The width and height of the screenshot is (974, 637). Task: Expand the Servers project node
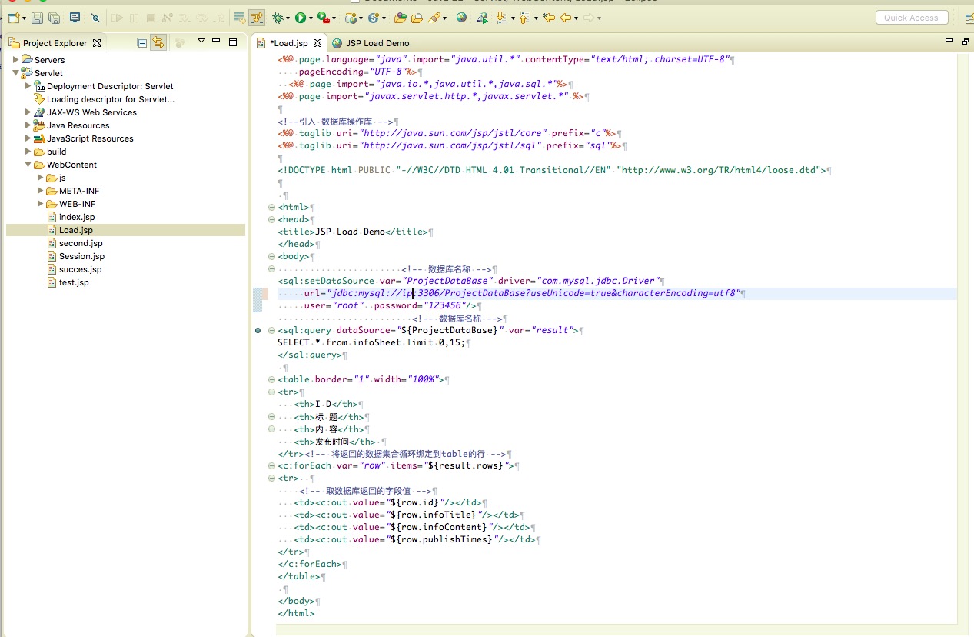15,59
